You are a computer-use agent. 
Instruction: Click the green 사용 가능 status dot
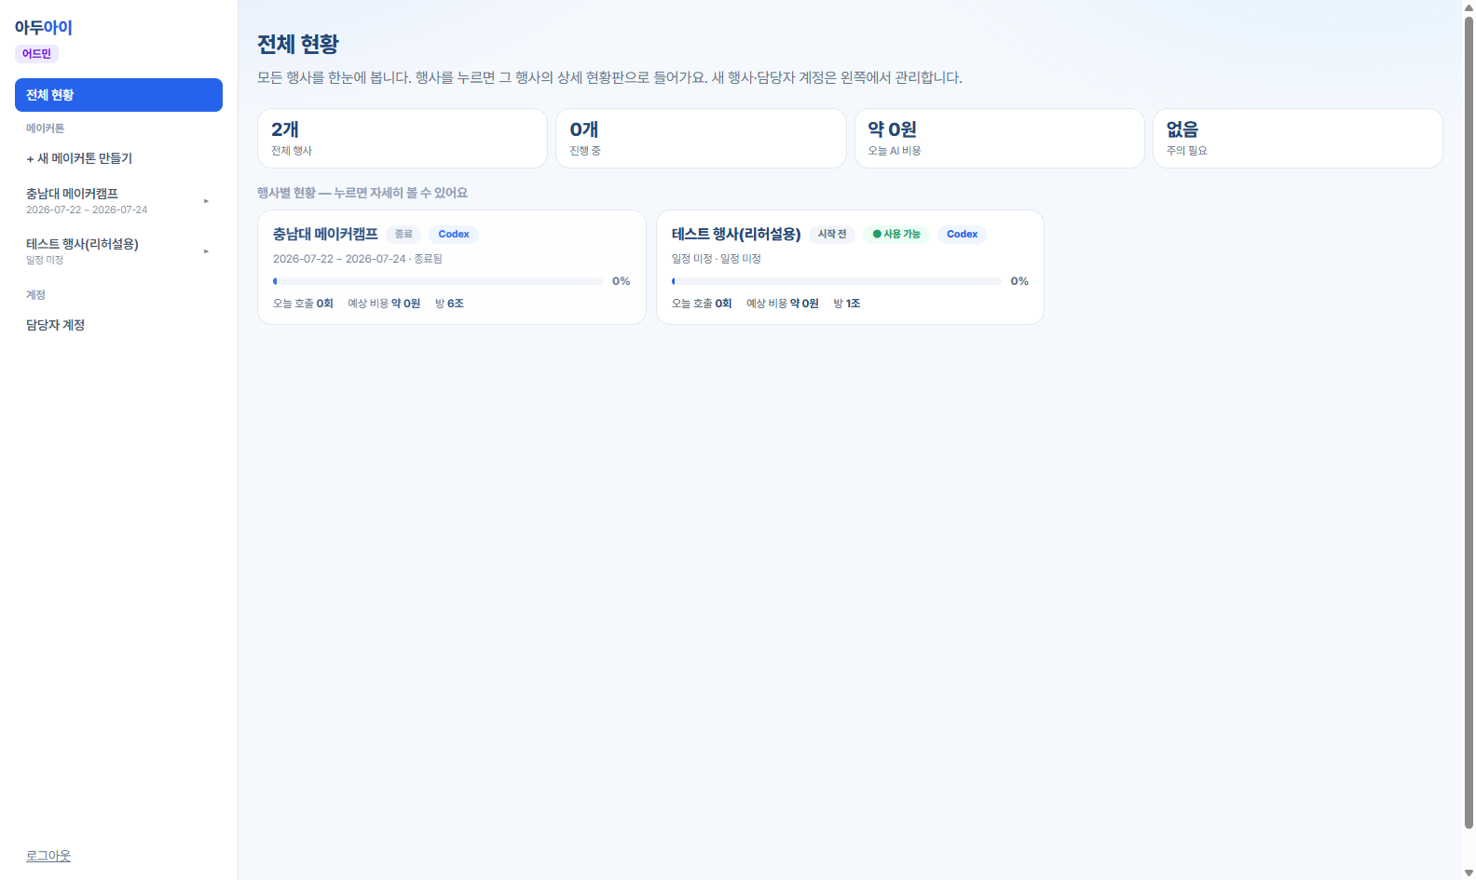(877, 234)
